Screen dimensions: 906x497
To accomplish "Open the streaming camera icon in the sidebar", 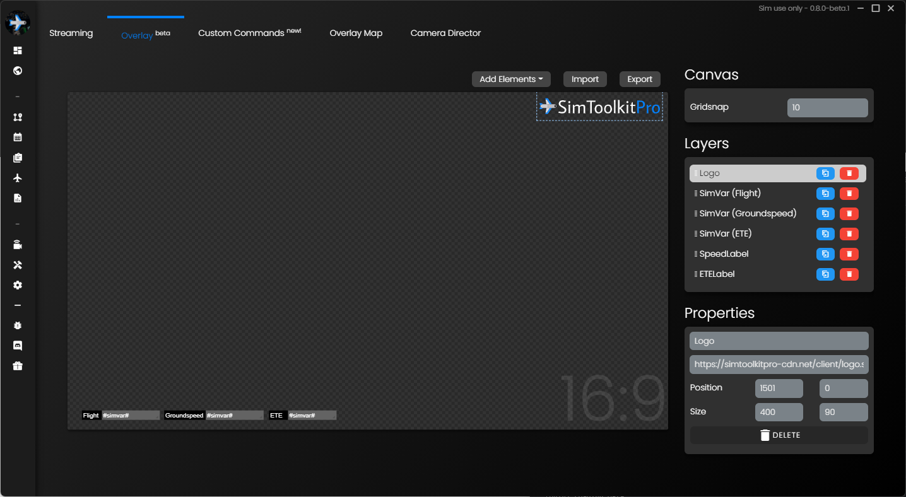I will (x=18, y=245).
